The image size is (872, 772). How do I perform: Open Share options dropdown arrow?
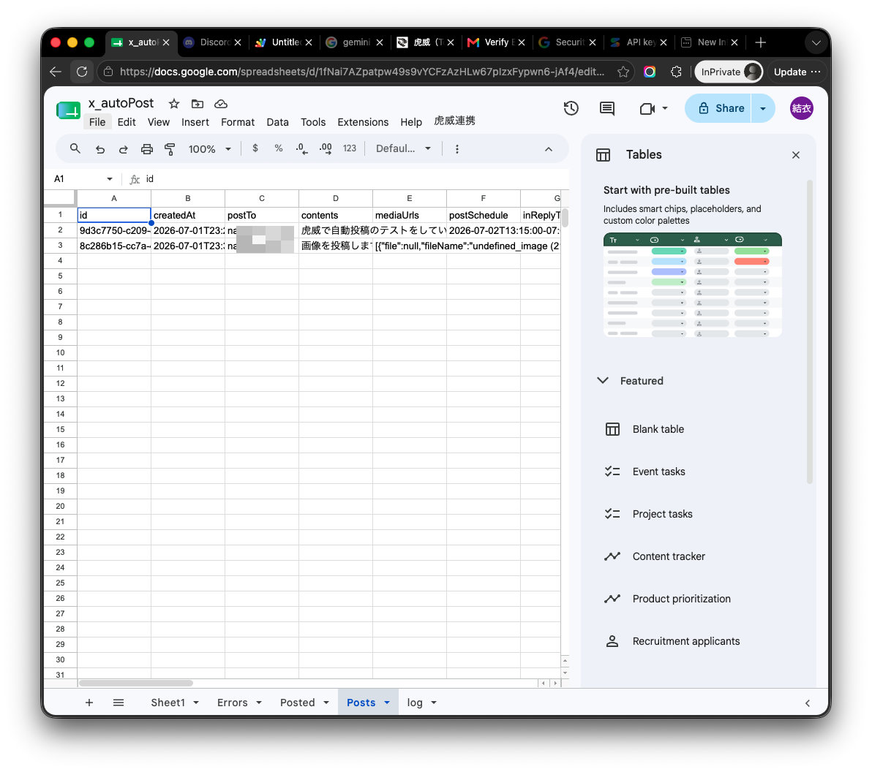coord(763,108)
